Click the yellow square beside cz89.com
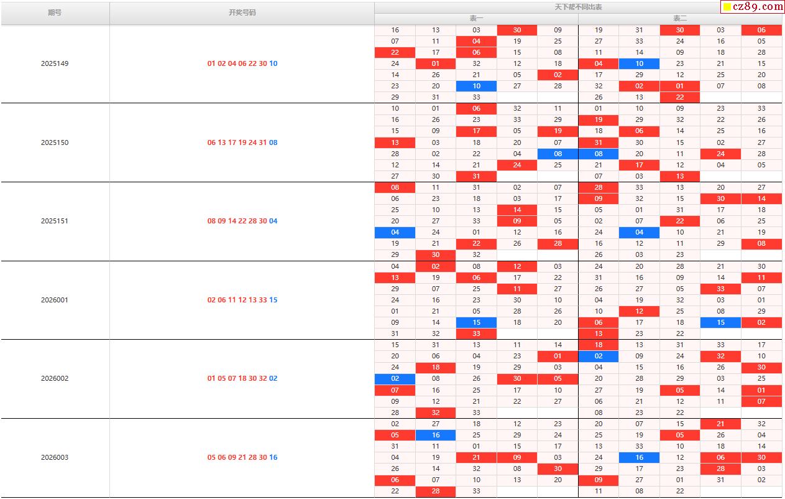This screenshot has height=499, width=785. click(x=727, y=7)
